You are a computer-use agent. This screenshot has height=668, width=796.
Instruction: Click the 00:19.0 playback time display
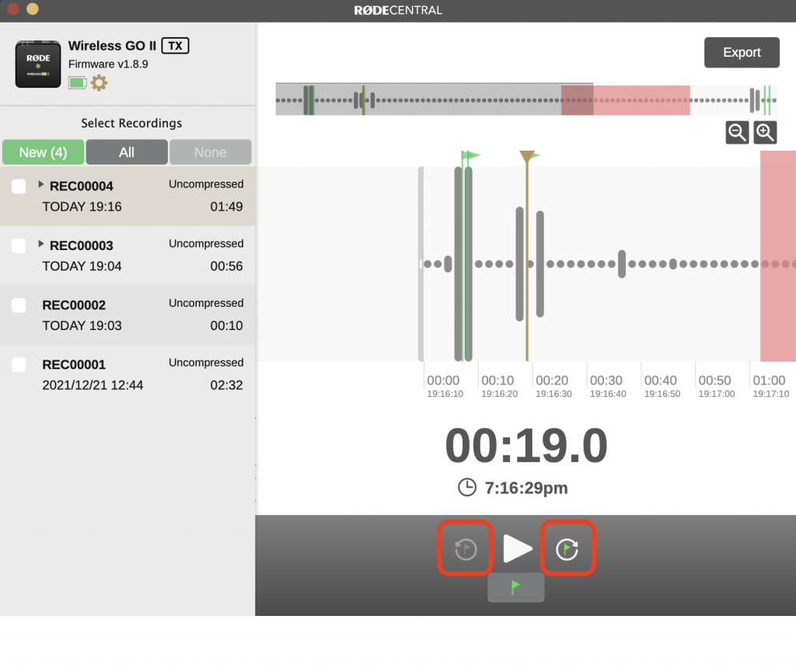pos(526,446)
